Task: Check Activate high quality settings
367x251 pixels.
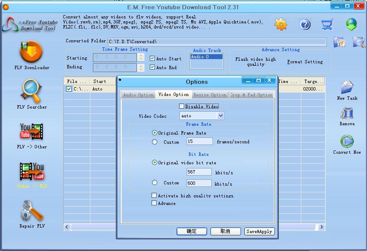Action: tap(154, 196)
